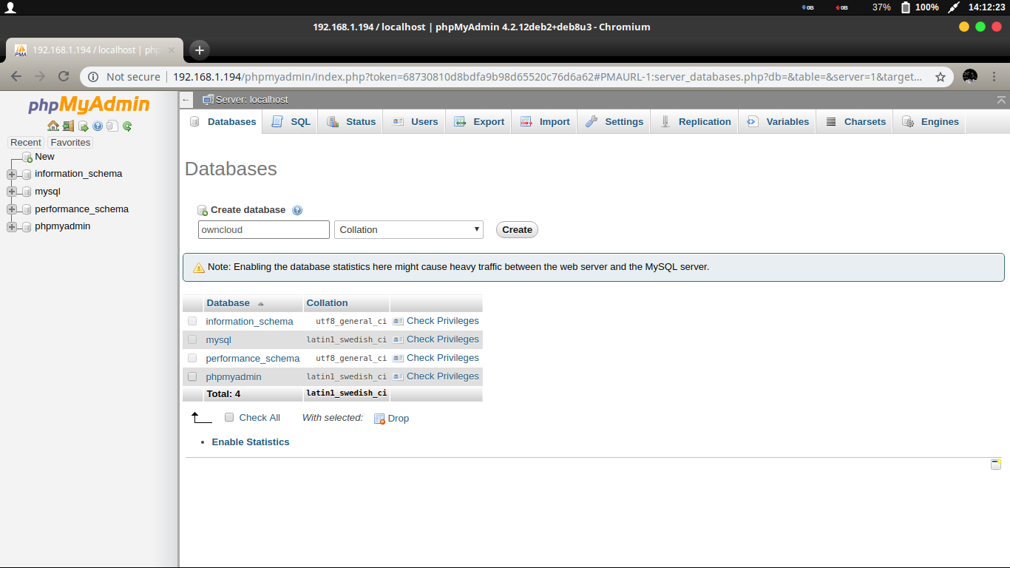Open the Settings tab
The height and width of the screenshot is (568, 1010).
point(614,122)
